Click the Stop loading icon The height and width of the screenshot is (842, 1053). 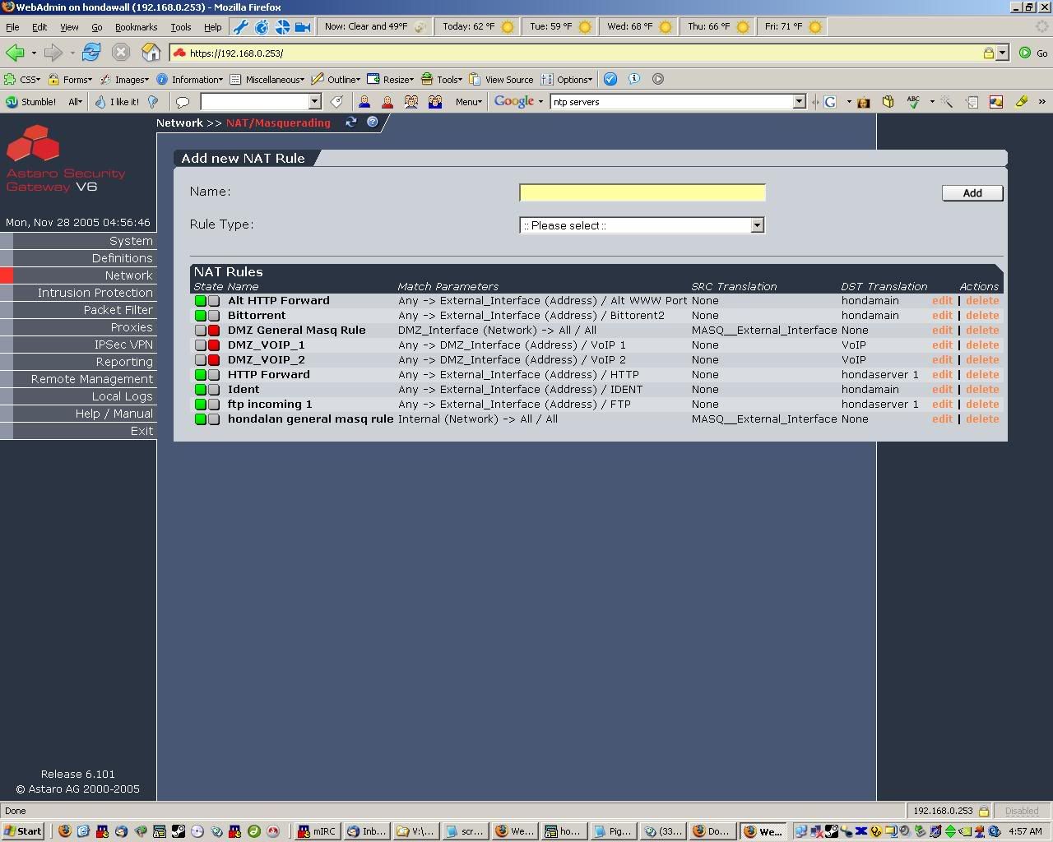coord(121,53)
